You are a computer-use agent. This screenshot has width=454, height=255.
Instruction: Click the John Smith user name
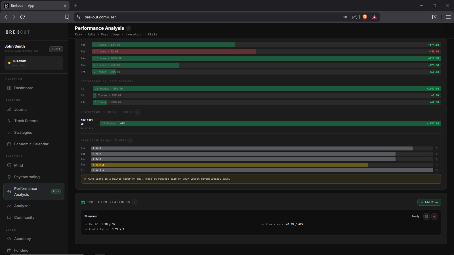tap(15, 46)
